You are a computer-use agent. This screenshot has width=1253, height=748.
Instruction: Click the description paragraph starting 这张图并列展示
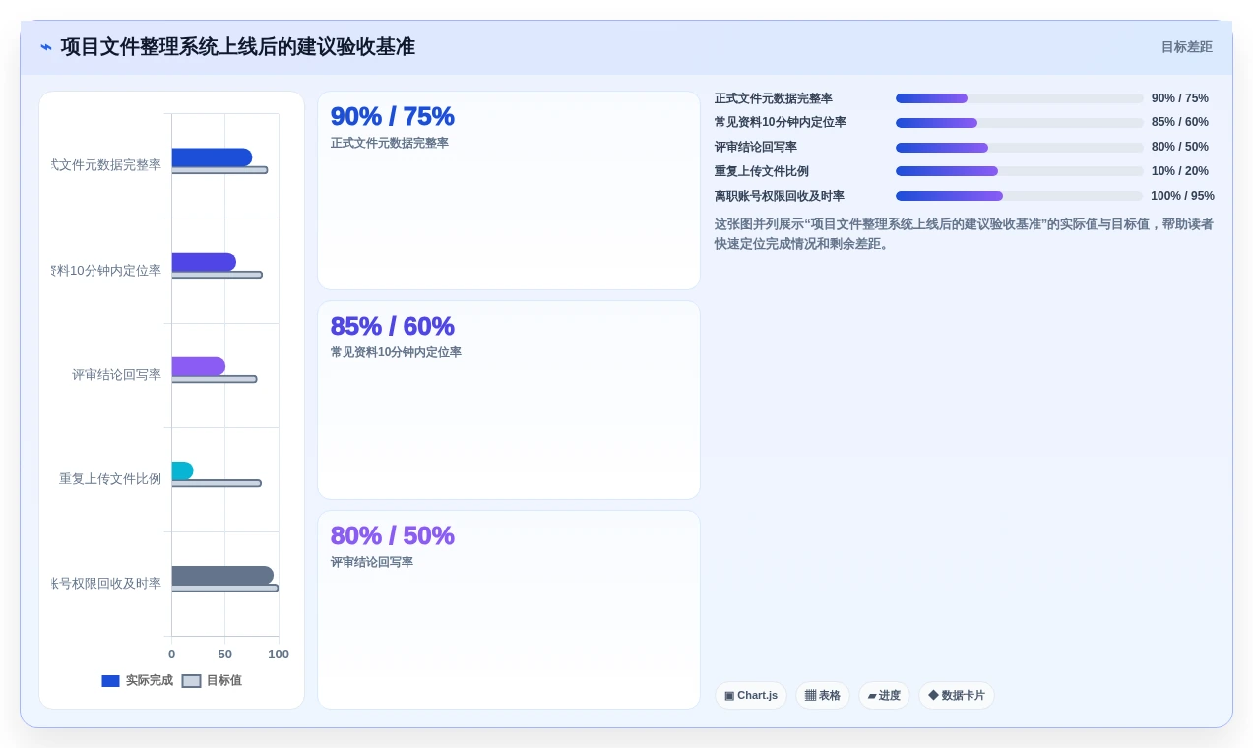[x=964, y=234]
